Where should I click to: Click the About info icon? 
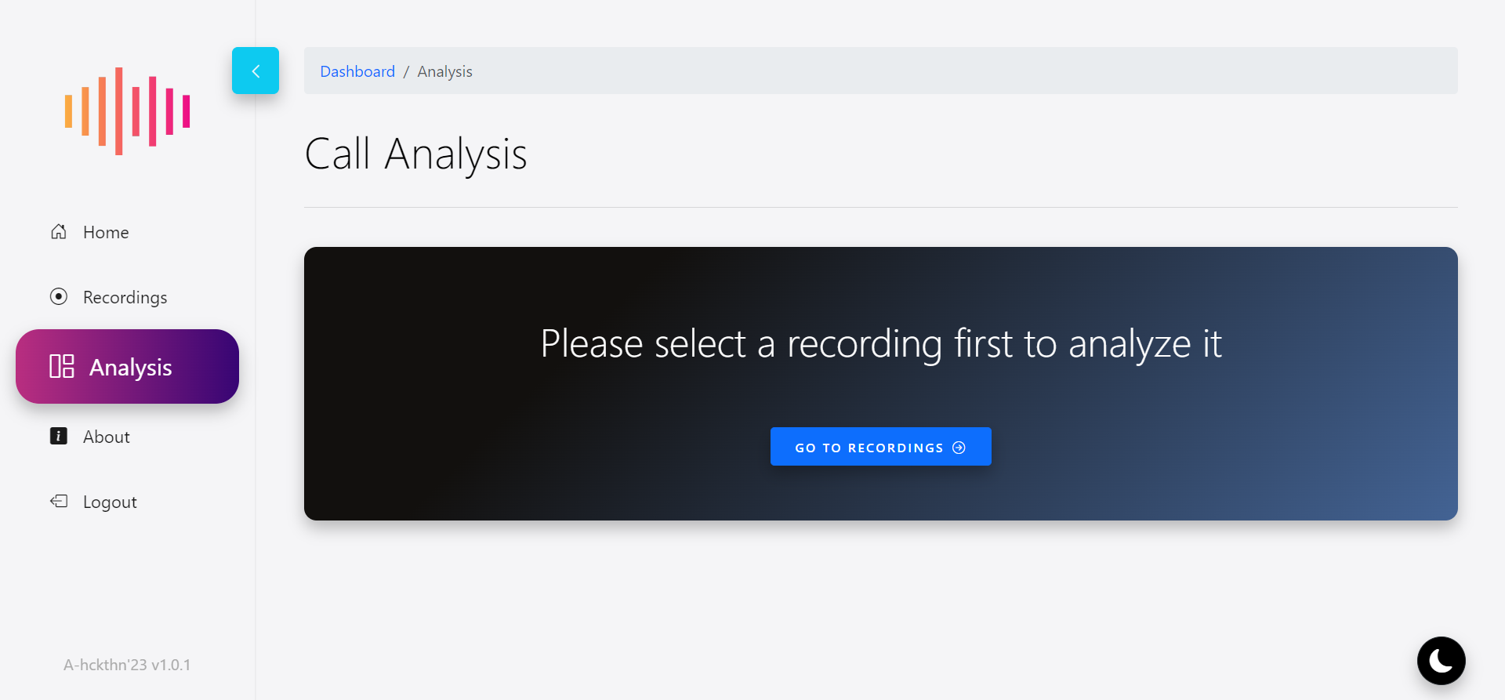coord(59,436)
